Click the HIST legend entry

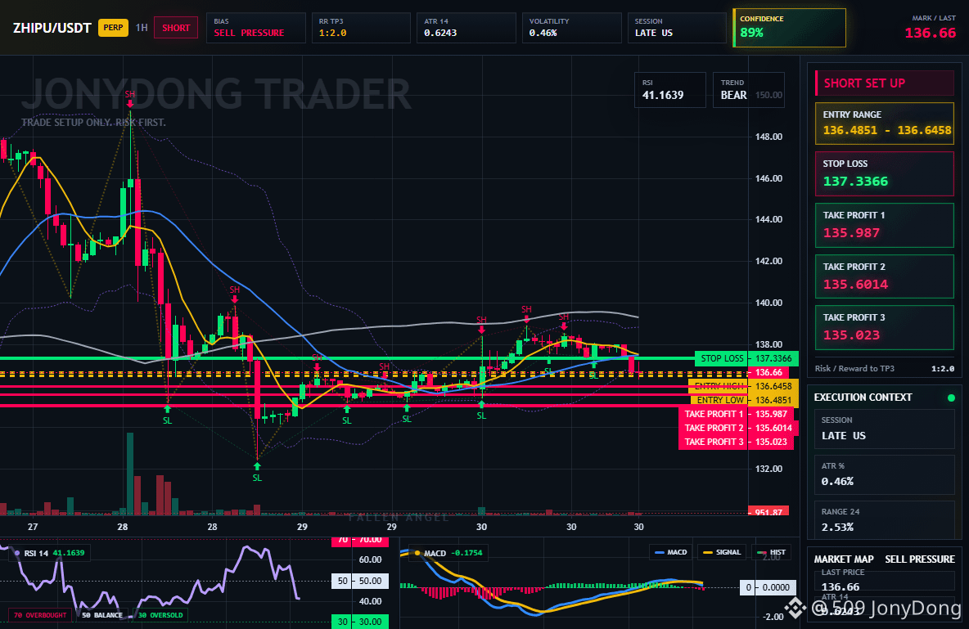tap(771, 552)
